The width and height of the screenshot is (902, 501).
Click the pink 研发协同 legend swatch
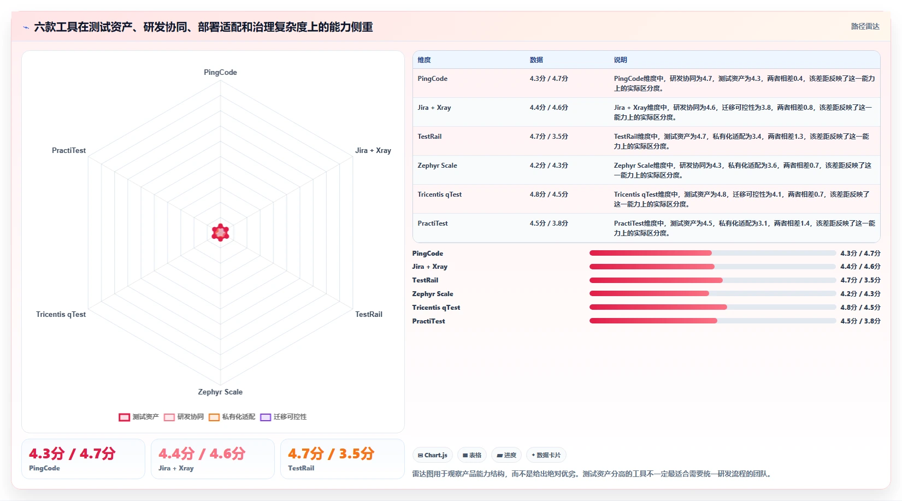pos(169,417)
